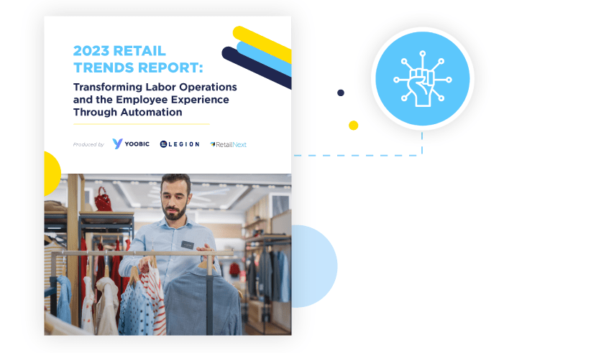This screenshot has height=353, width=614.
Task: Select the small yellow dot
Action: pyautogui.click(x=353, y=126)
